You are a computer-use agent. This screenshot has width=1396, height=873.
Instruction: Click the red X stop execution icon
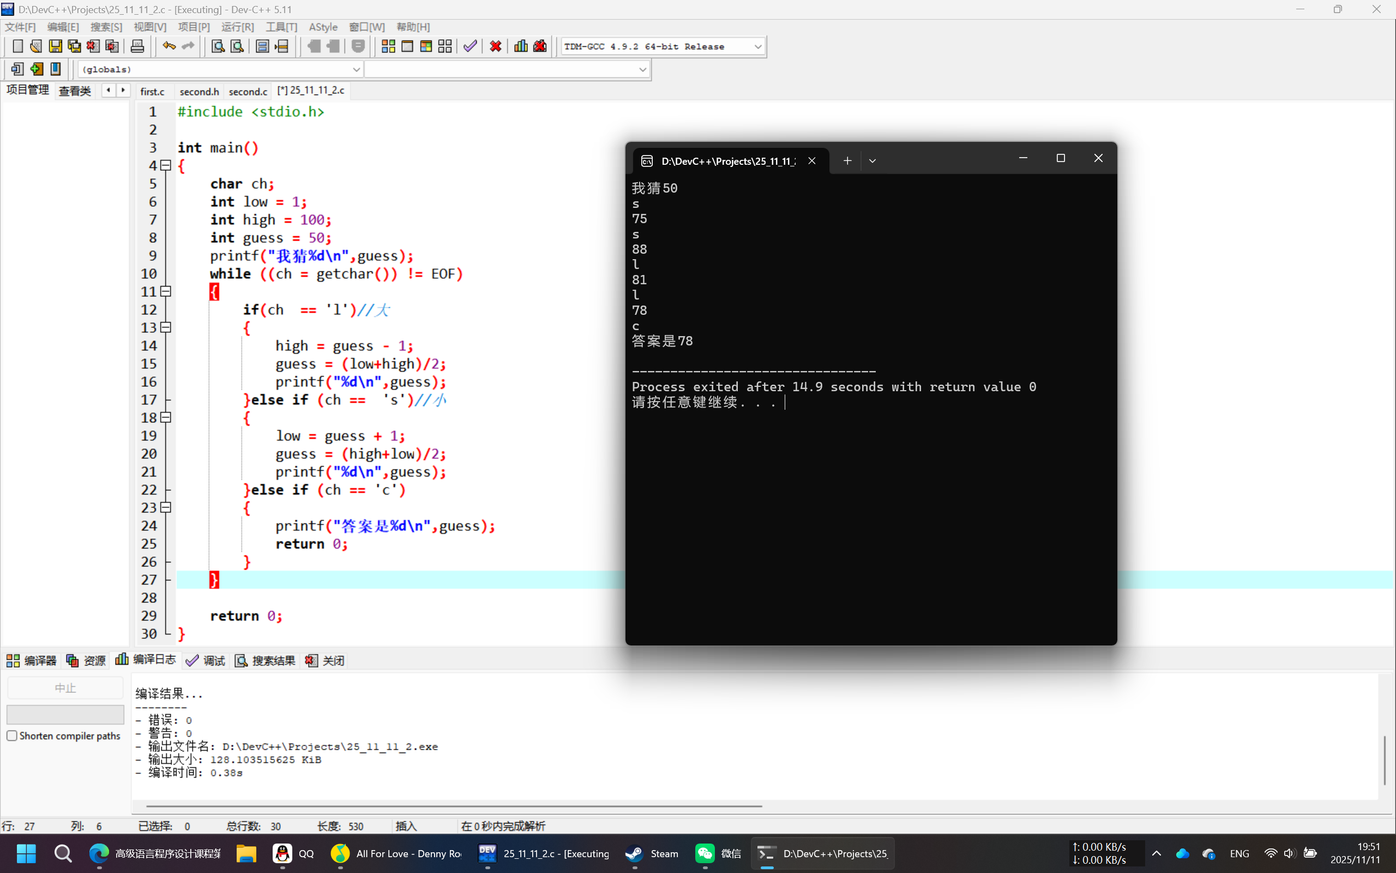click(496, 46)
